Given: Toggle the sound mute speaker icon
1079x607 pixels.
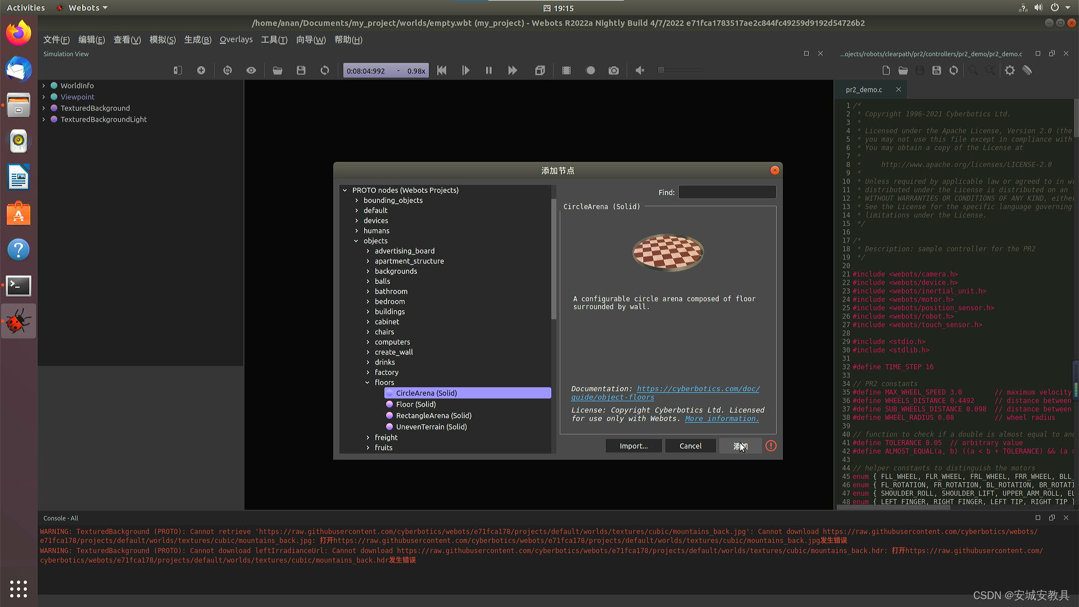Looking at the screenshot, I should 640,70.
